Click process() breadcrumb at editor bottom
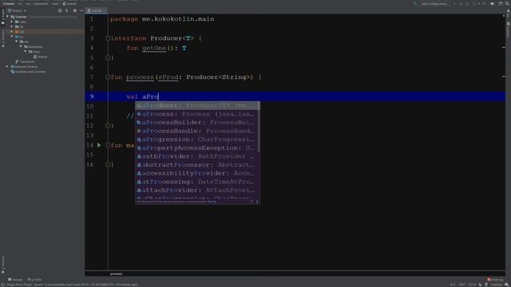 [116, 273]
